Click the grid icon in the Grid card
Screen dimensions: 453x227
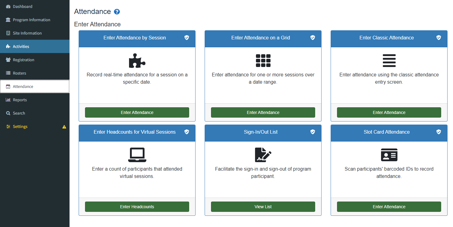pyautogui.click(x=263, y=61)
